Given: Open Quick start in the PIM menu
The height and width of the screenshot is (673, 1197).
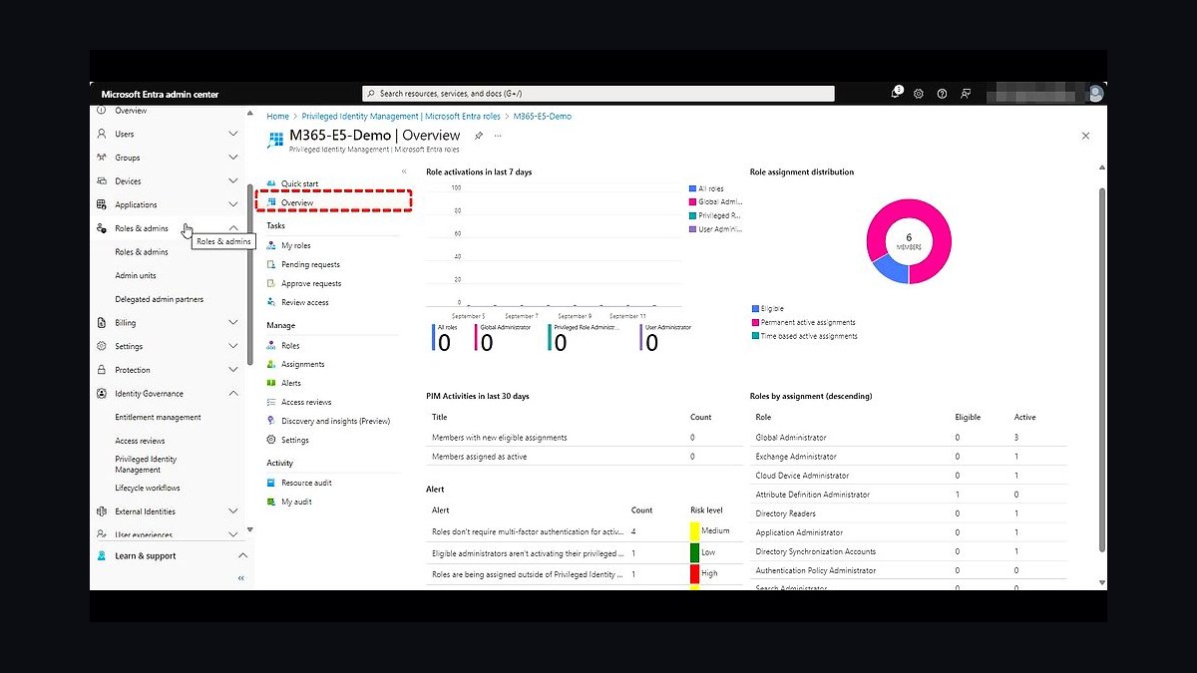Looking at the screenshot, I should point(299,183).
